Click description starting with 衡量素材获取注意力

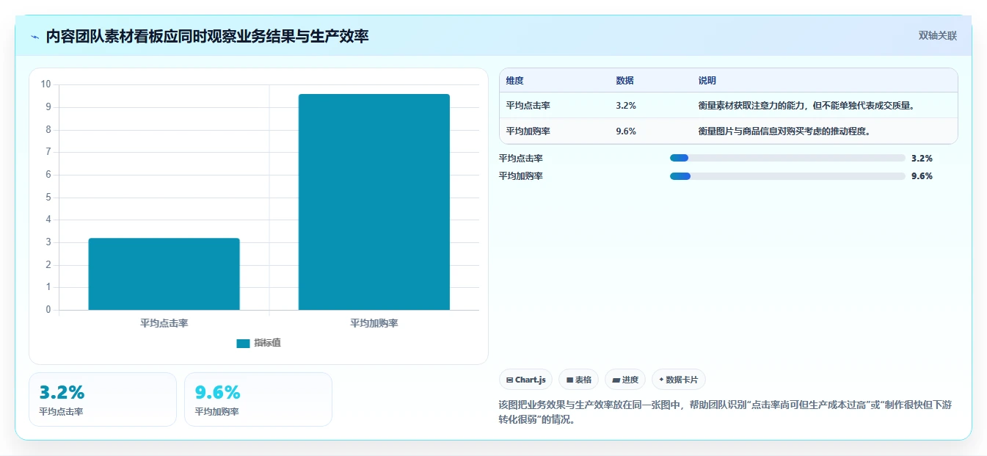coord(806,106)
